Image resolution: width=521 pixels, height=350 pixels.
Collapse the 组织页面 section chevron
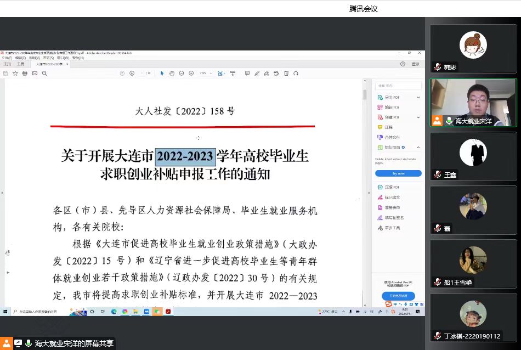click(418, 147)
